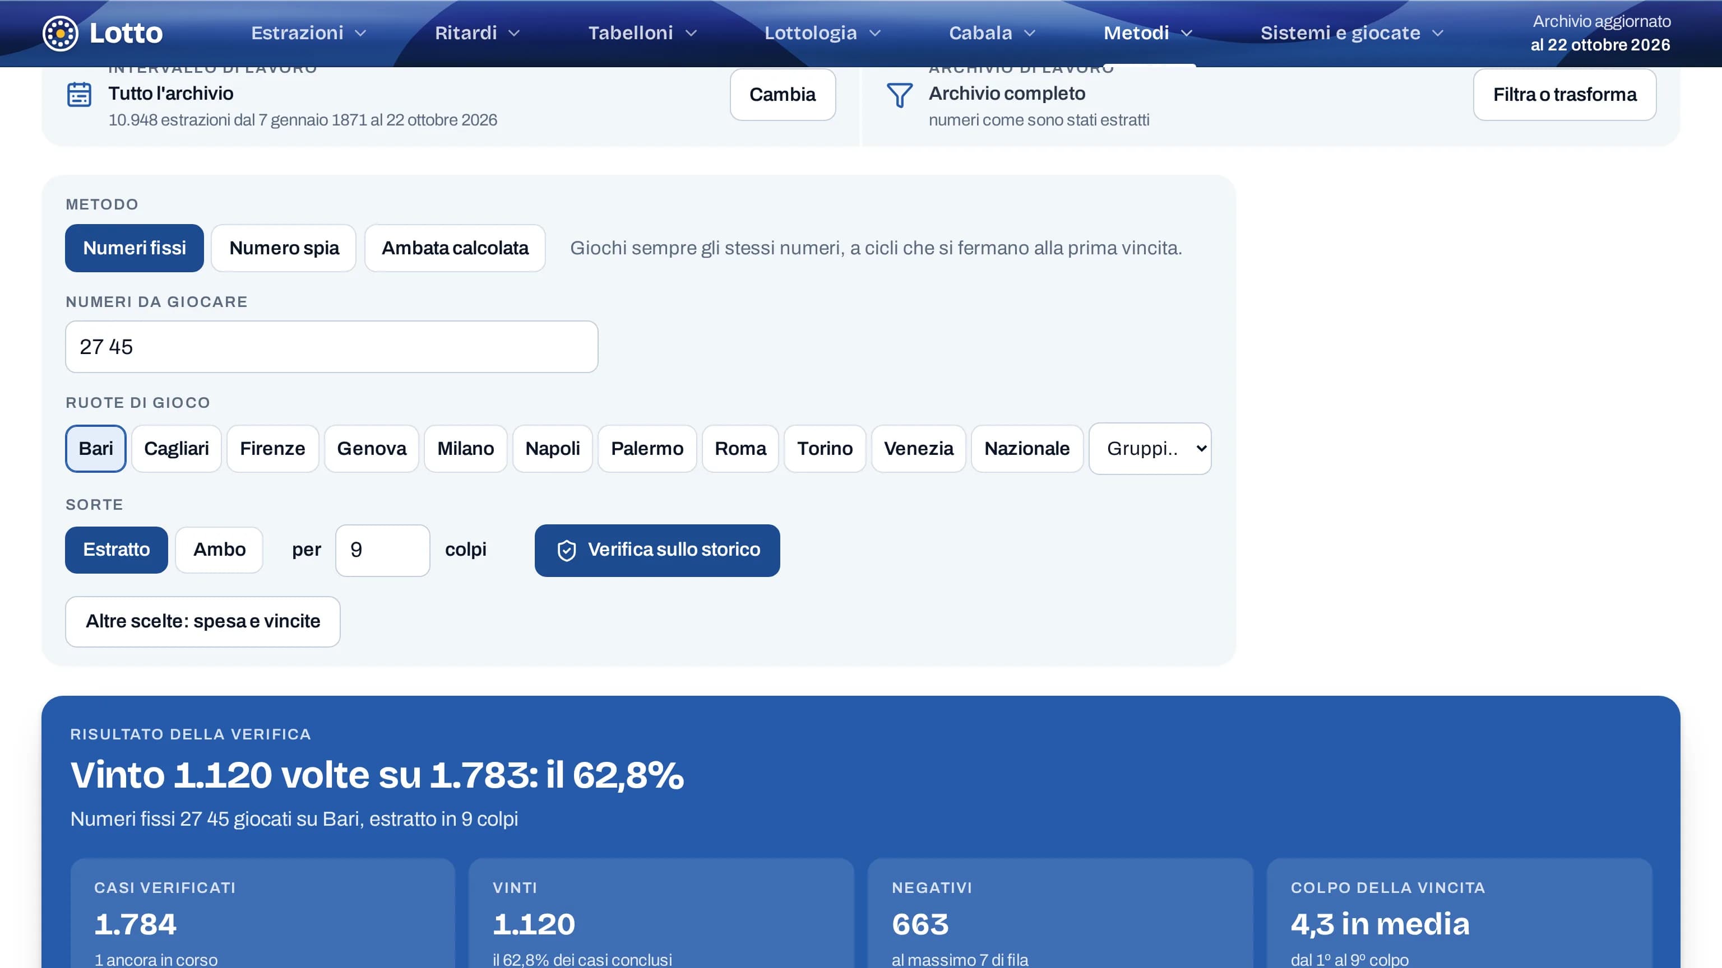Expand the Tabelloni menu
Screen dimensions: 1722x968
point(642,32)
